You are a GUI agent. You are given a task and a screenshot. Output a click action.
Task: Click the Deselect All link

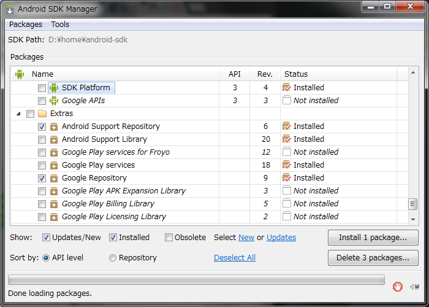(235, 258)
